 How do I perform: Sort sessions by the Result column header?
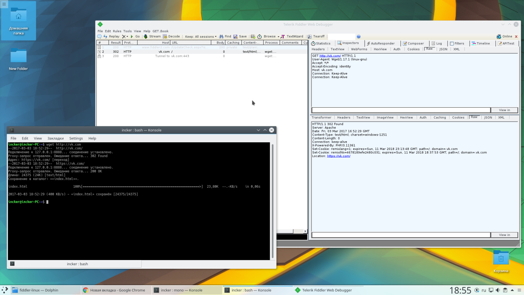point(116,43)
